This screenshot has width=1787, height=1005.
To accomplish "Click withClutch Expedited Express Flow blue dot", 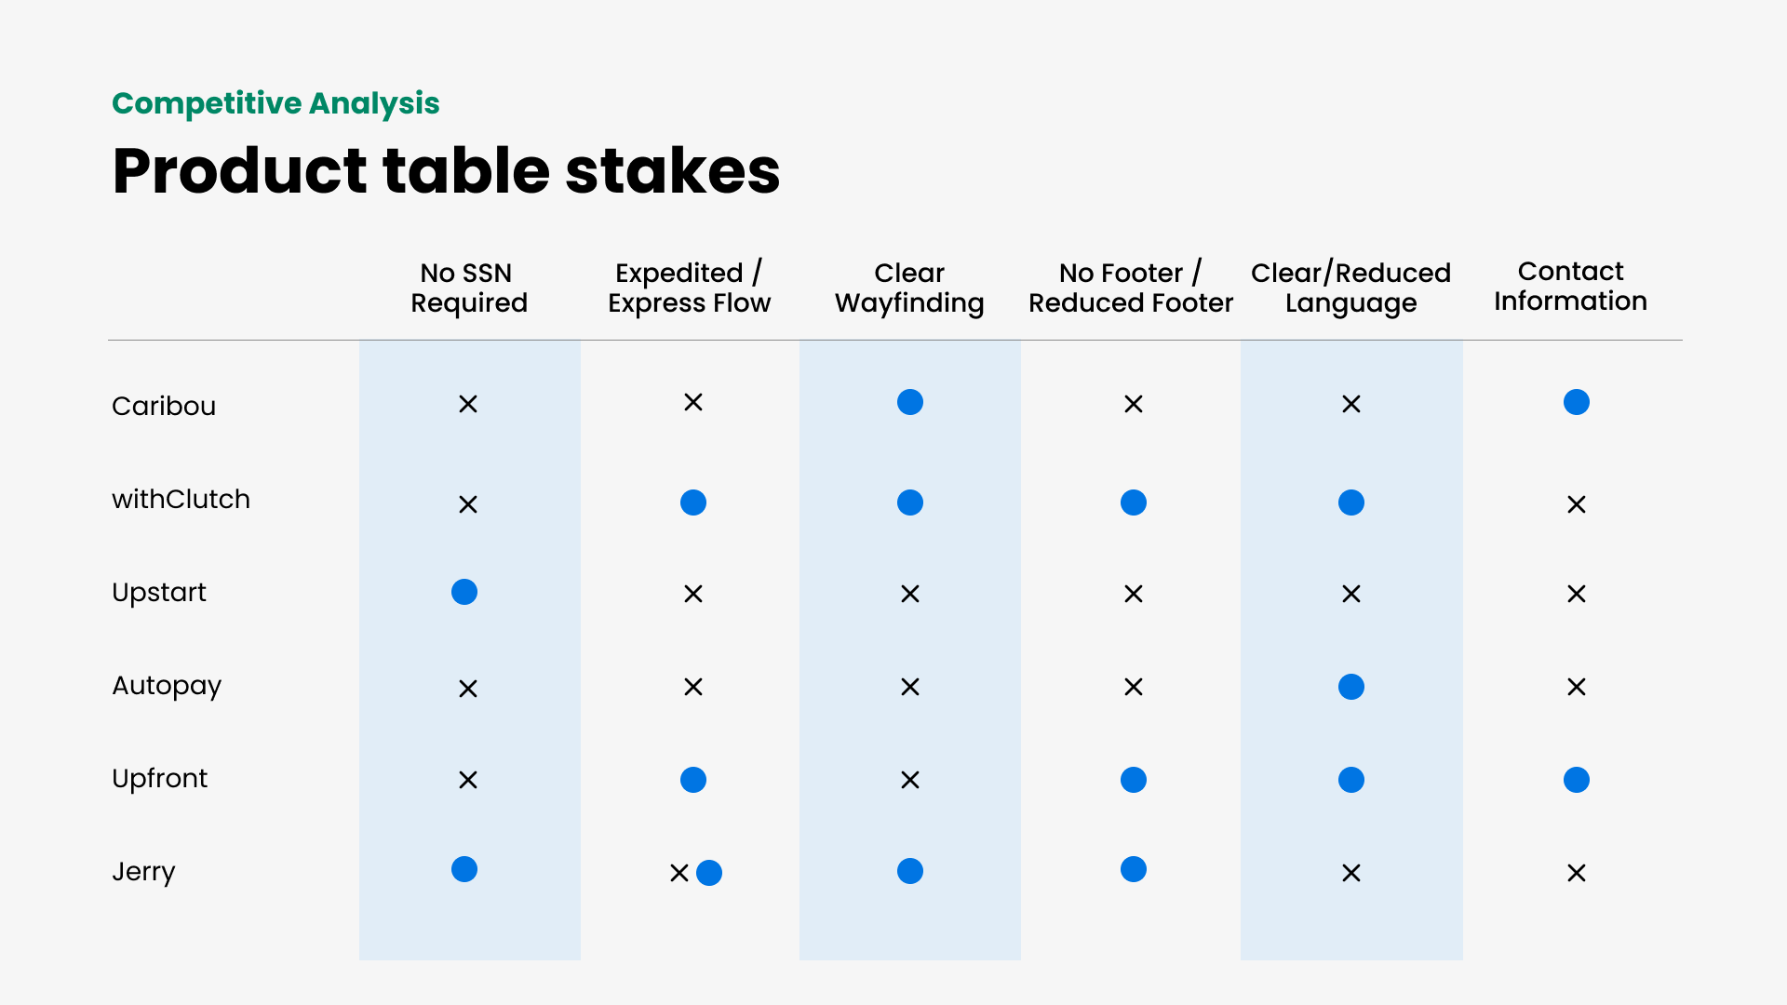I will click(x=693, y=502).
